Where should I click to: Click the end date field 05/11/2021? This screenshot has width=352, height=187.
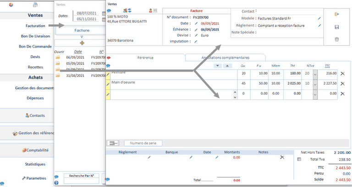(87, 19)
